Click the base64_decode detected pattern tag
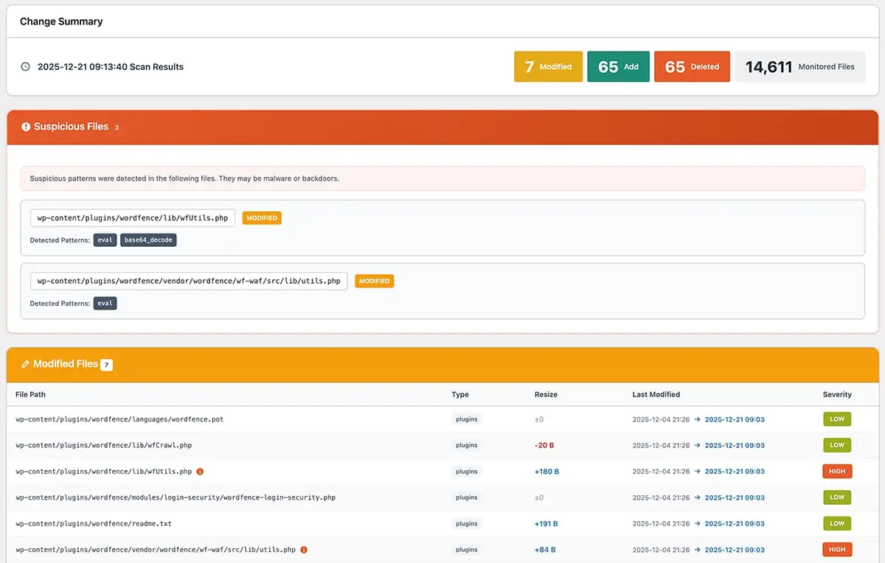Viewport: 885px width, 563px height. [x=148, y=240]
